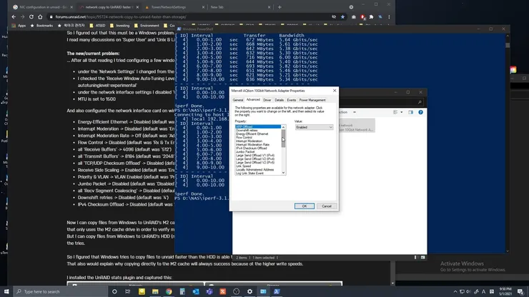This screenshot has width=529, height=297.
Task: Select Log Link State Event property
Action: pos(258,173)
